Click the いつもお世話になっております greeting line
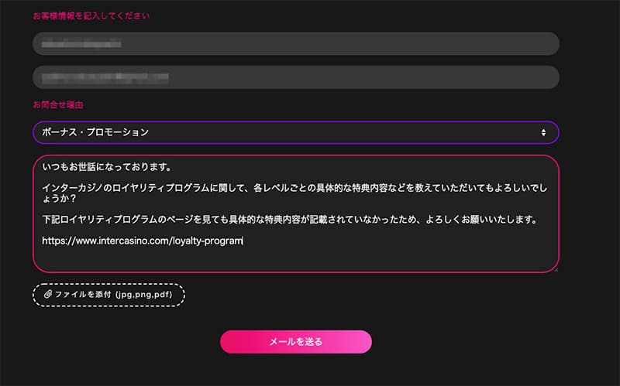Viewport: 620px width, 386px height. point(107,167)
